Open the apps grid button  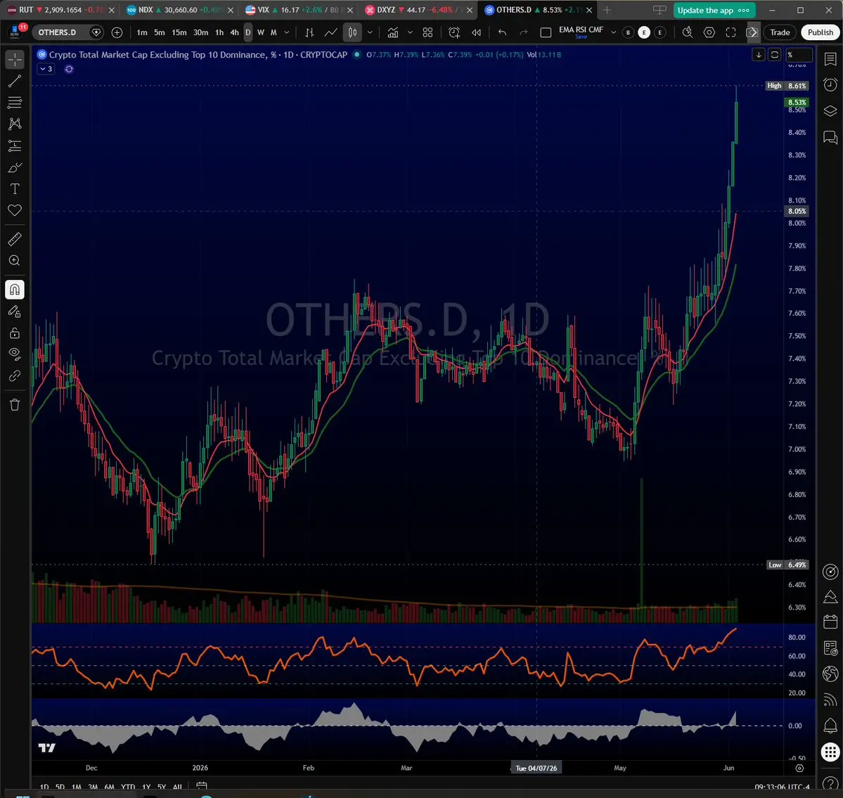coord(830,752)
